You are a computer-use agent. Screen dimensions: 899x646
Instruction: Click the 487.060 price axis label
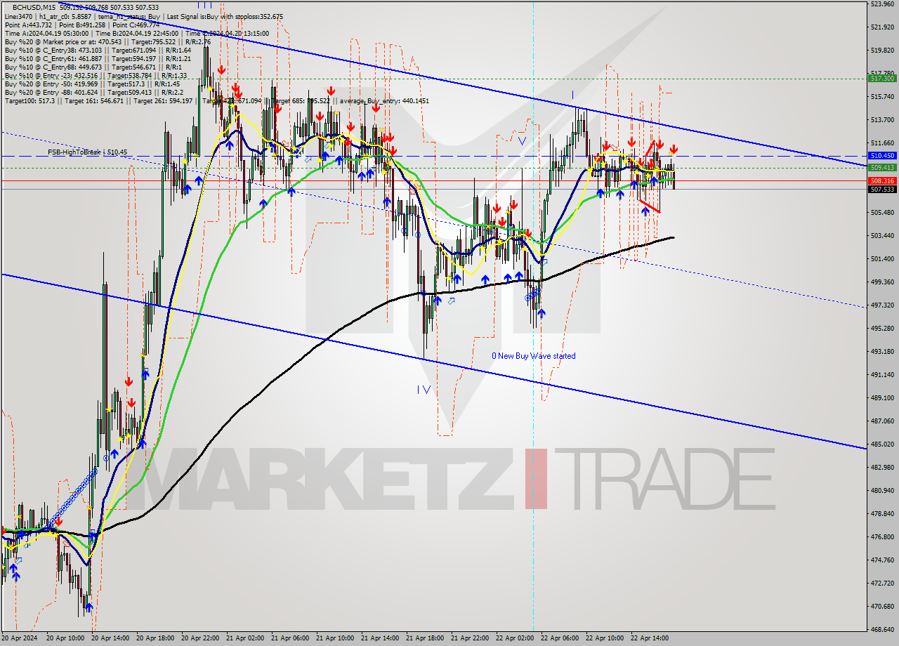(881, 421)
